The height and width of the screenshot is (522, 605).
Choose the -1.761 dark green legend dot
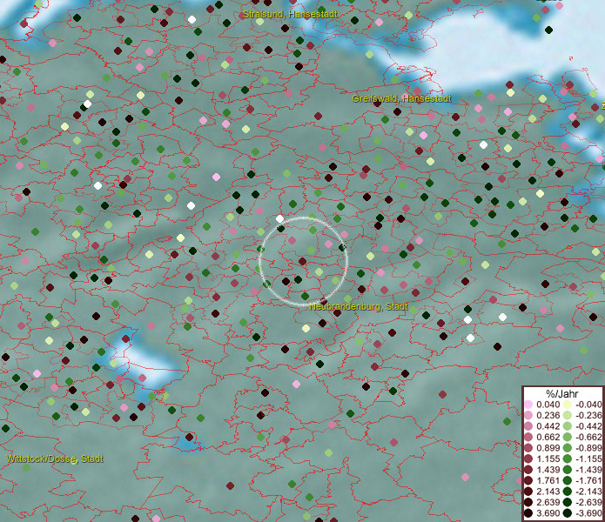[x=568, y=480]
